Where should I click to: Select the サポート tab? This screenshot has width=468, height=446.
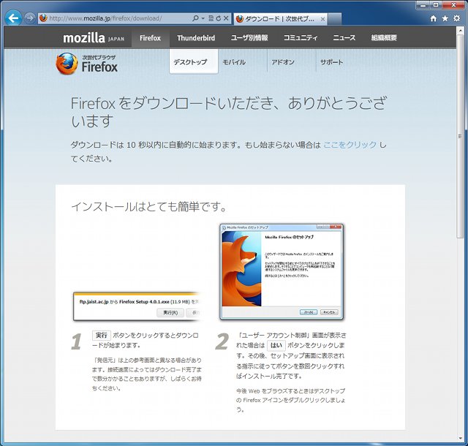[x=331, y=62]
